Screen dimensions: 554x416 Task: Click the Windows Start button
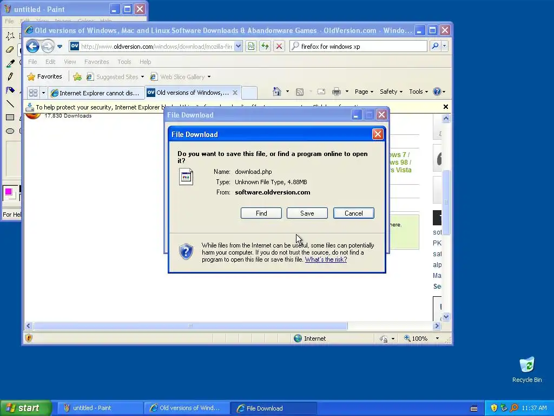pyautogui.click(x=26, y=408)
